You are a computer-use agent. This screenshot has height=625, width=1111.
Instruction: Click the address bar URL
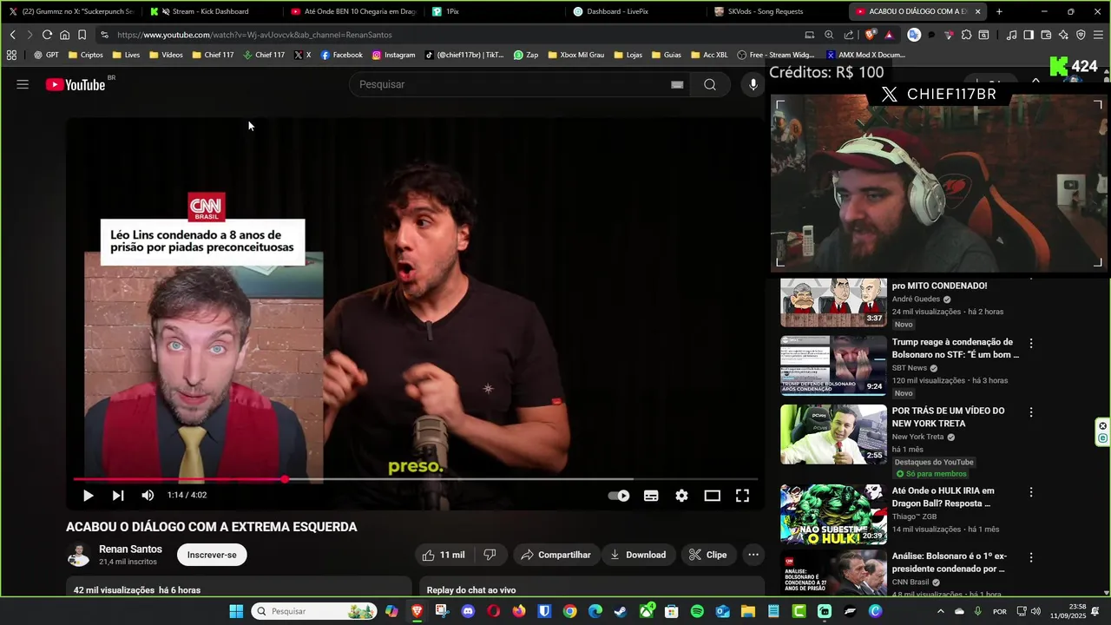(x=254, y=35)
